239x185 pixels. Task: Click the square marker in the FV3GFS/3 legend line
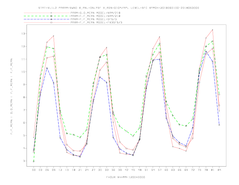[x=51, y=22]
